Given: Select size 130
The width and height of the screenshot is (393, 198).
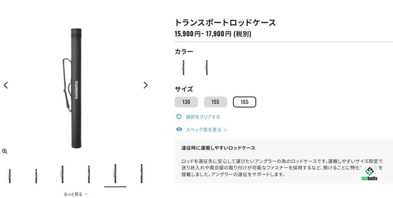Looking at the screenshot, I should pos(186,102).
